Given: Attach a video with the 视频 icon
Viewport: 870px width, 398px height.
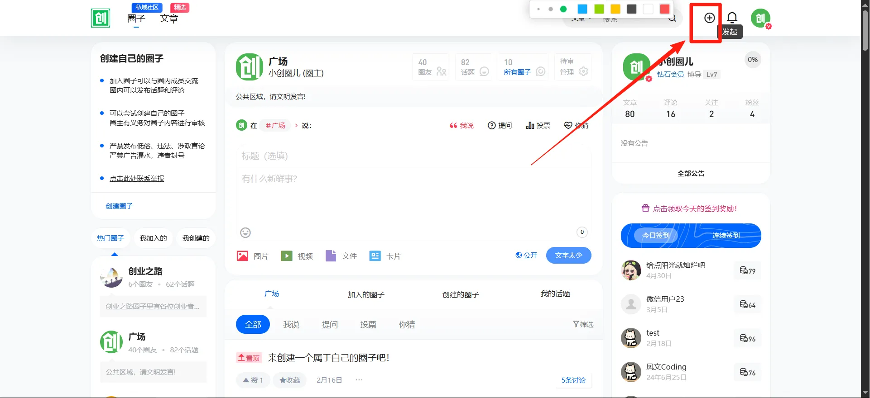Looking at the screenshot, I should (x=297, y=256).
